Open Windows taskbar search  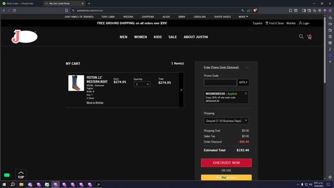pyautogui.click(x=13, y=184)
